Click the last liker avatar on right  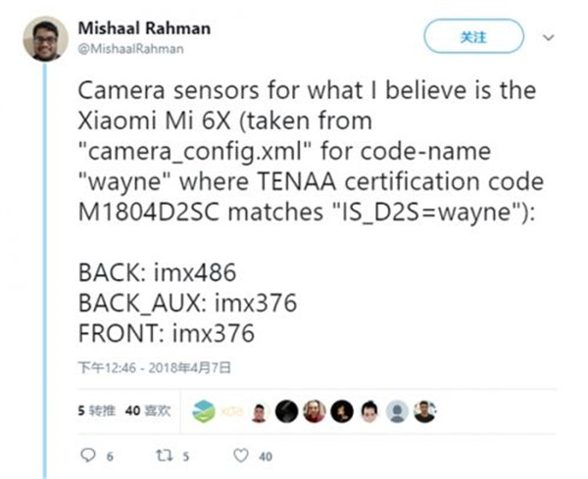coord(425,411)
